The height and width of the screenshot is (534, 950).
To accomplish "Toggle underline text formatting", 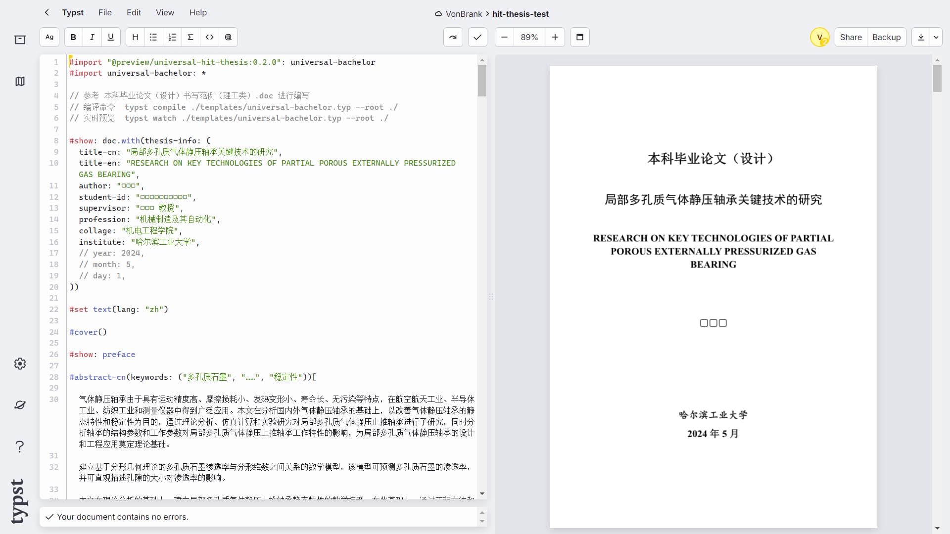I will pyautogui.click(x=111, y=37).
